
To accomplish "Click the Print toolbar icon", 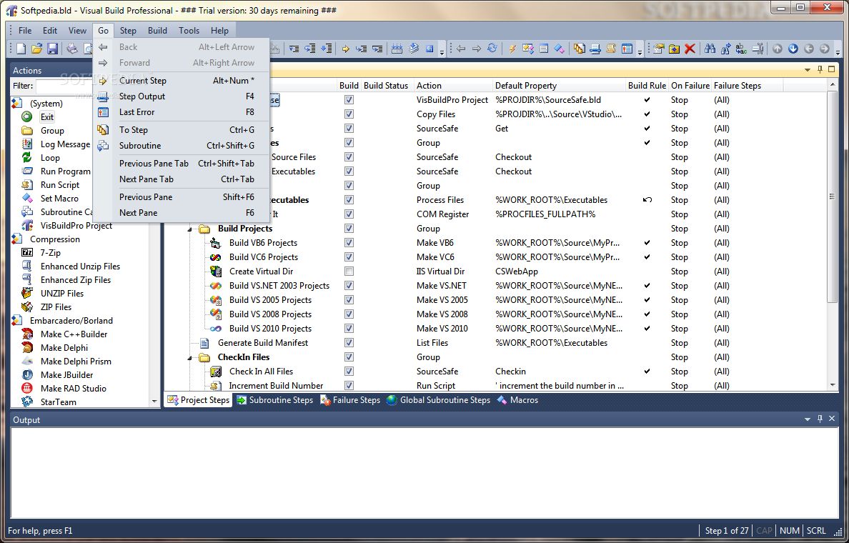I will coord(72,49).
